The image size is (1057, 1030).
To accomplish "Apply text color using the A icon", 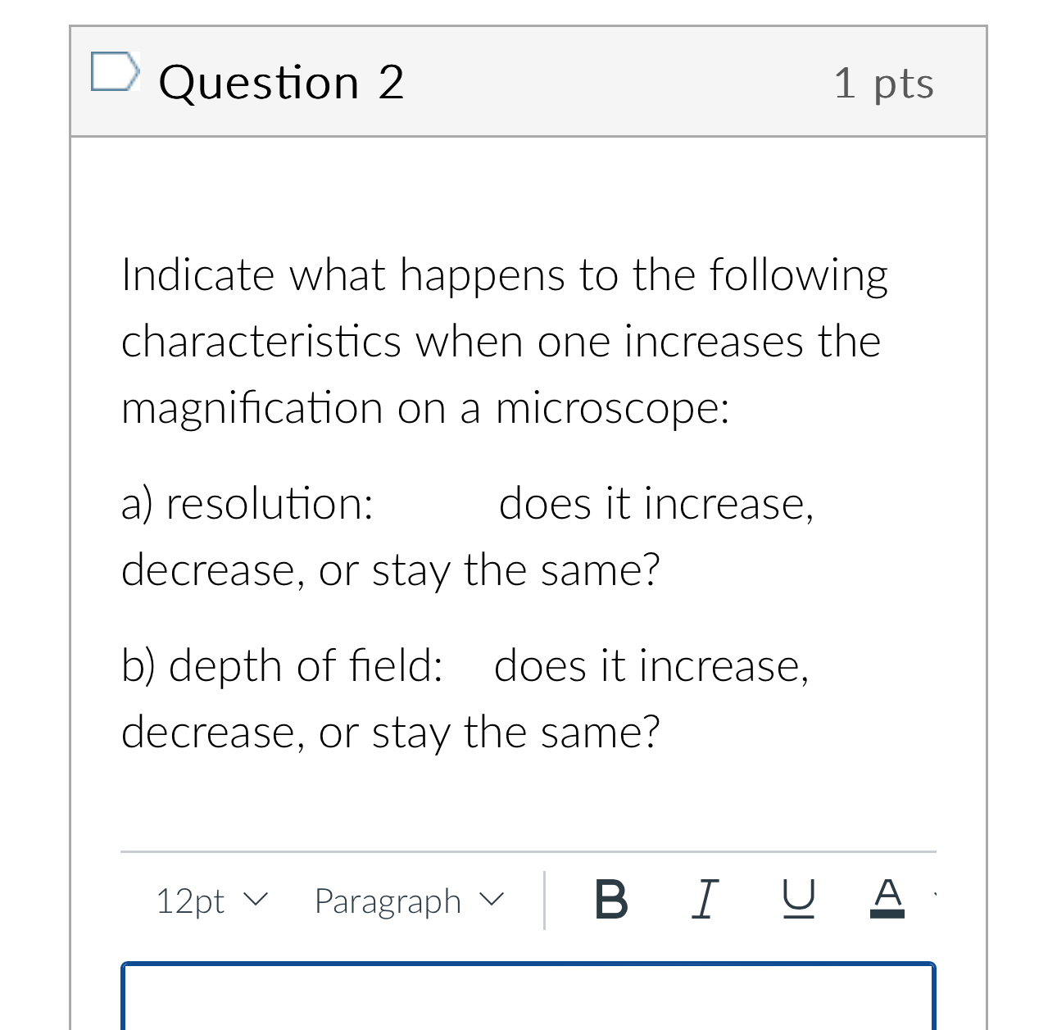I will [887, 900].
